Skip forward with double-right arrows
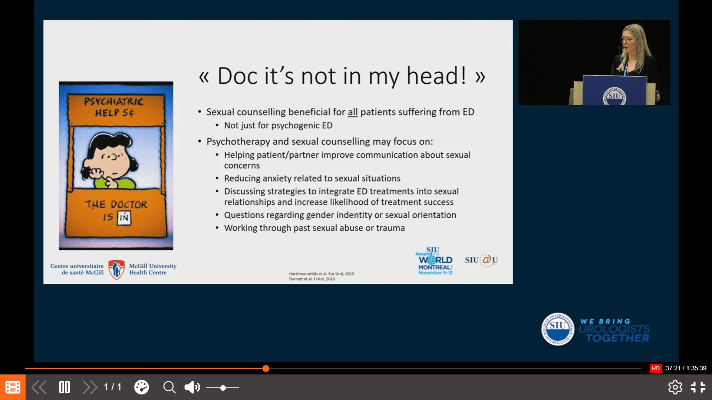The width and height of the screenshot is (712, 400). pyautogui.click(x=90, y=387)
